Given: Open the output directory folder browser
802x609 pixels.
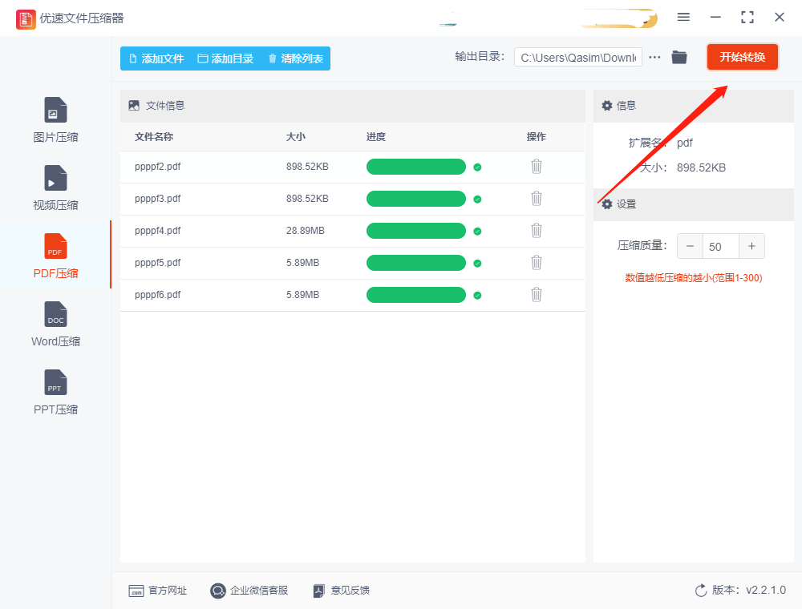Looking at the screenshot, I should tap(678, 57).
